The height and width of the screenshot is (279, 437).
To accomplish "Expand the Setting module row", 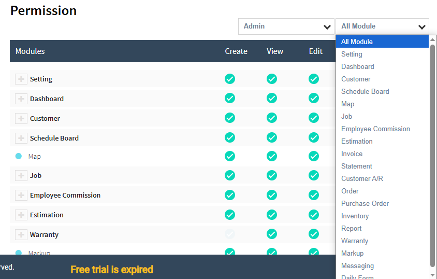I will (21, 79).
